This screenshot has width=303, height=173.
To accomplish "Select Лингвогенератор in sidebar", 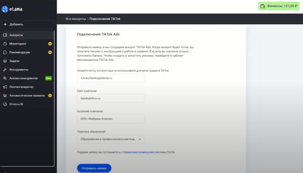I will (x=27, y=87).
